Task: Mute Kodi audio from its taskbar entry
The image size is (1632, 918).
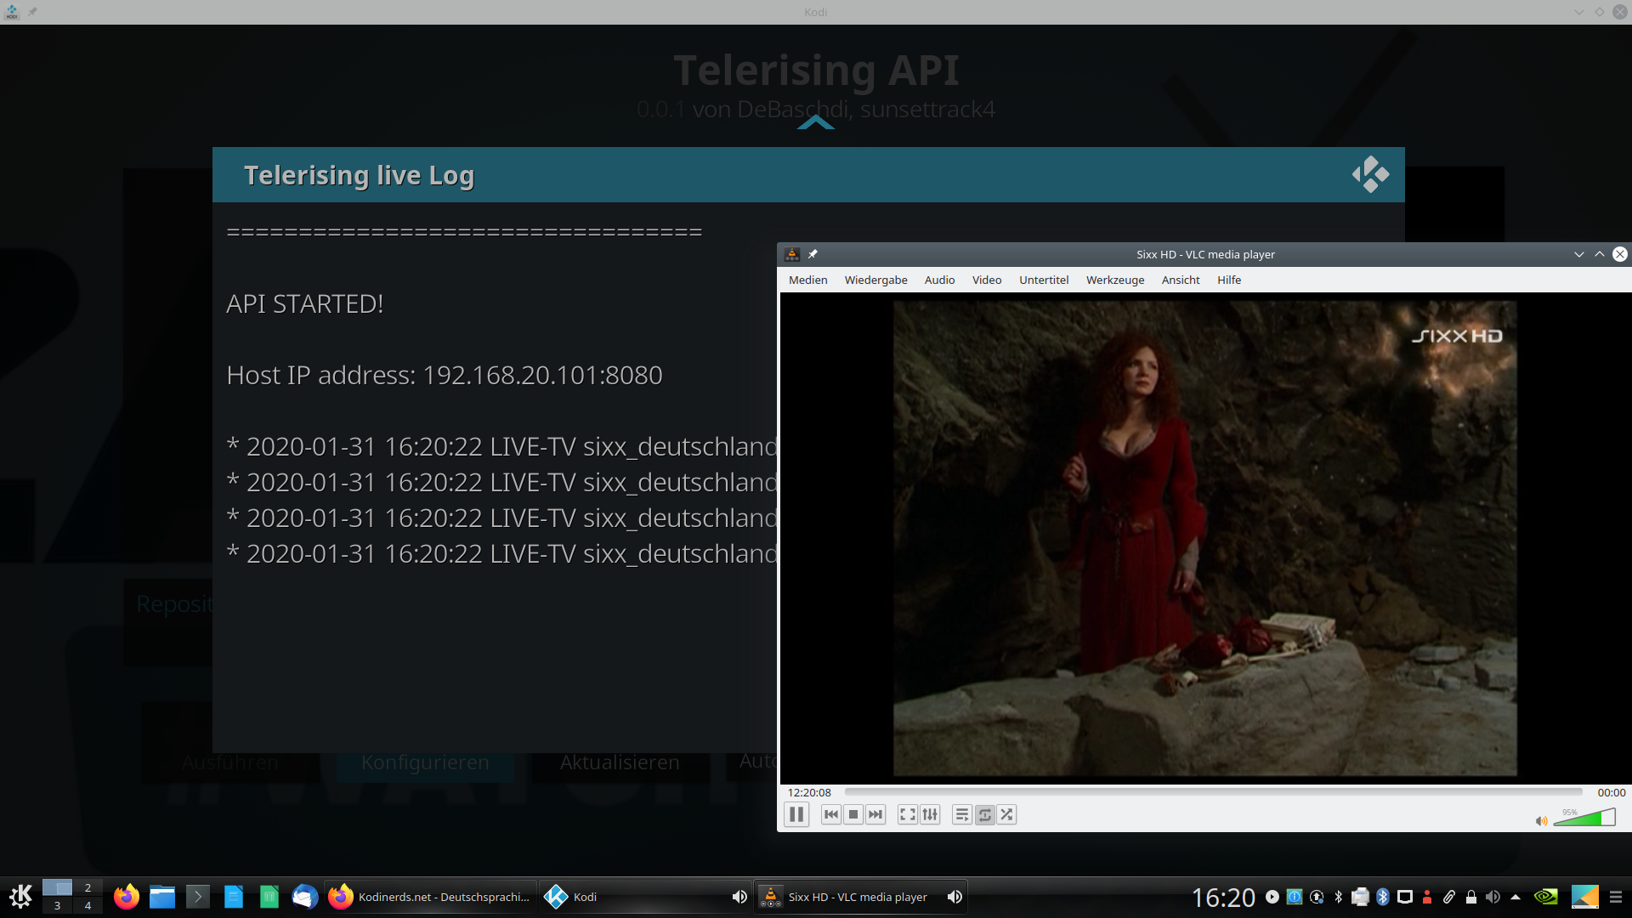Action: point(739,897)
